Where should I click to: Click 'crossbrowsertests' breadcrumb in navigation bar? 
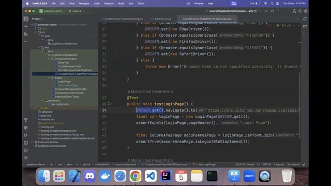tap(125, 164)
